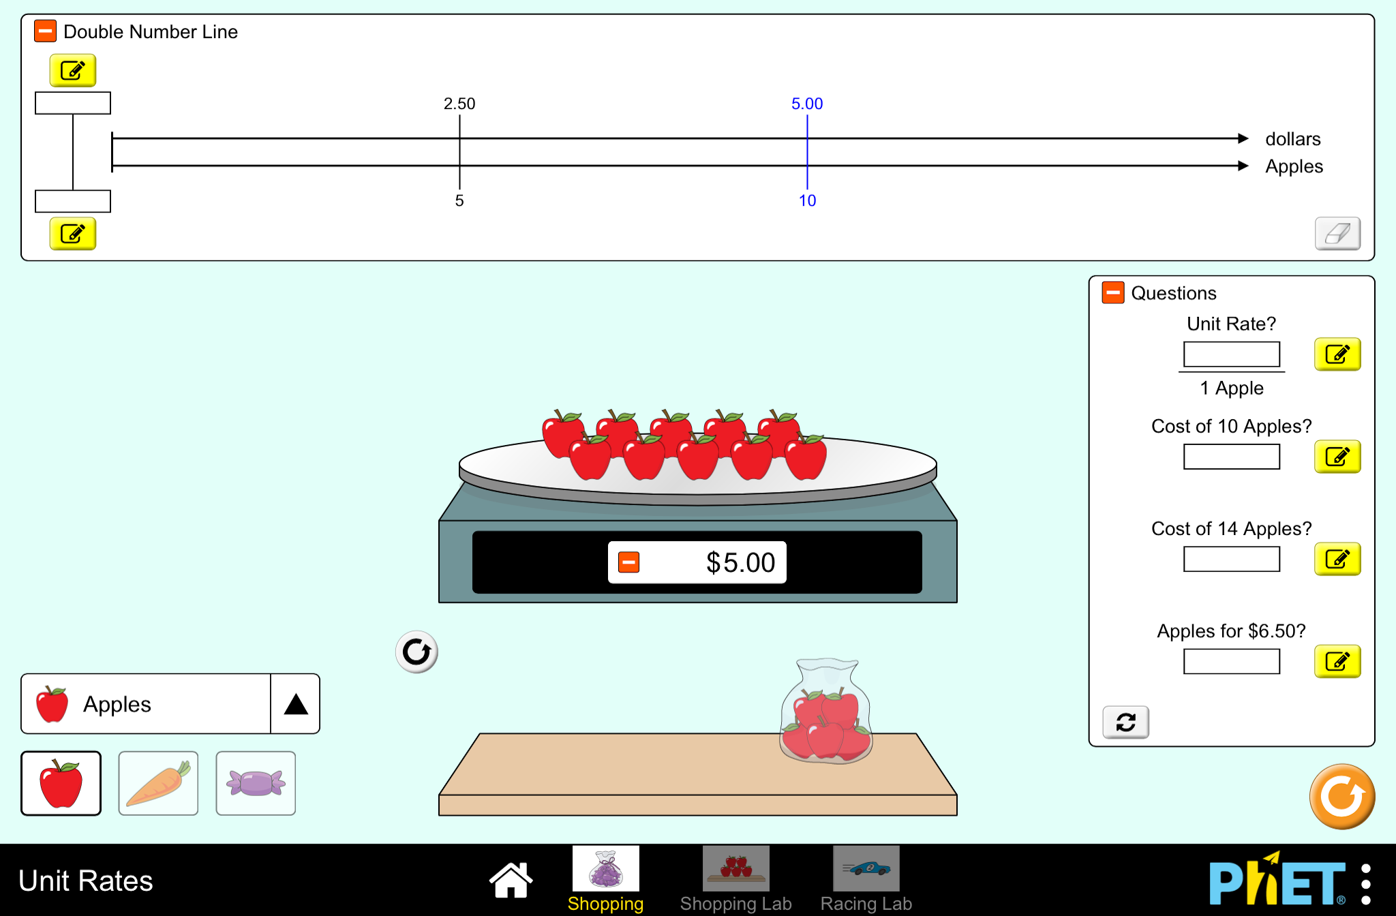Viewport: 1396px width, 916px height.
Task: Expand the Apples dropdown selector
Action: pos(295,703)
